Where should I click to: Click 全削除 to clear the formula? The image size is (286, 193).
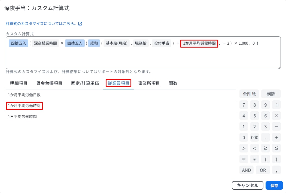249,94
